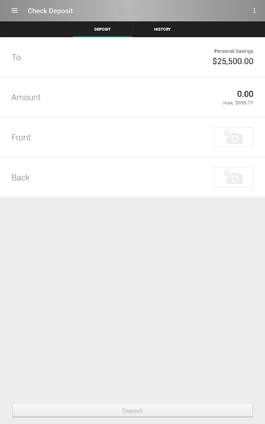Tap the Front check camera icon
The width and height of the screenshot is (265, 424).
point(234,137)
